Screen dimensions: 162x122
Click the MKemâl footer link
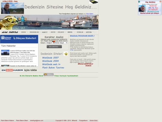pyautogui.click(x=74, y=120)
